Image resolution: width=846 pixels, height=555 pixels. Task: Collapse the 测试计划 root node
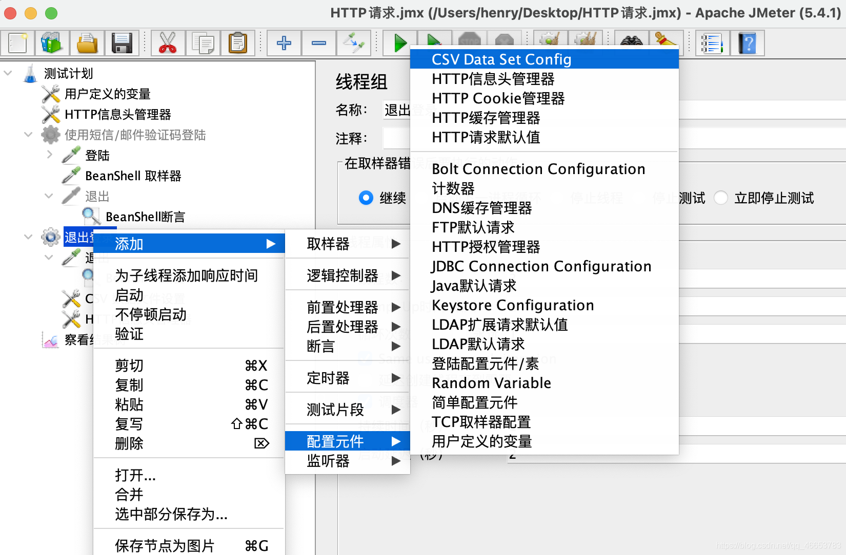[x=8, y=74]
